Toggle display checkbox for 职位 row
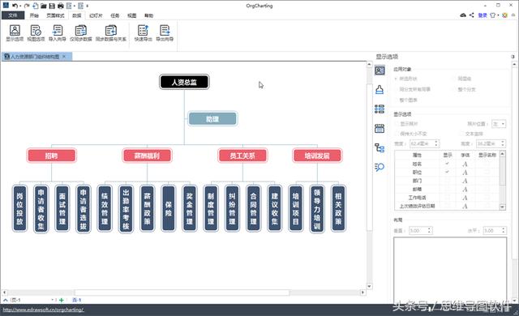Screen dimensions: 519x316 [x=447, y=172]
